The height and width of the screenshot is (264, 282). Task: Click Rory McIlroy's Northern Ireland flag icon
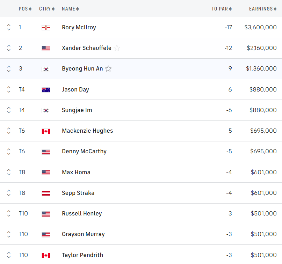[x=46, y=28]
